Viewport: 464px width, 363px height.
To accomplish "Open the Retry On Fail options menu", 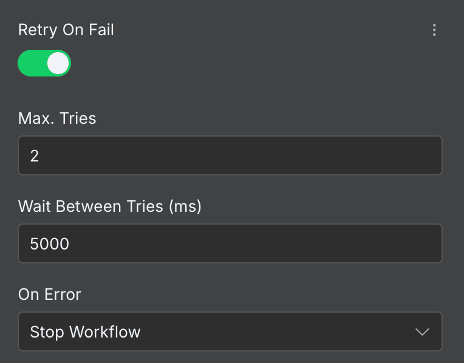I will (434, 30).
